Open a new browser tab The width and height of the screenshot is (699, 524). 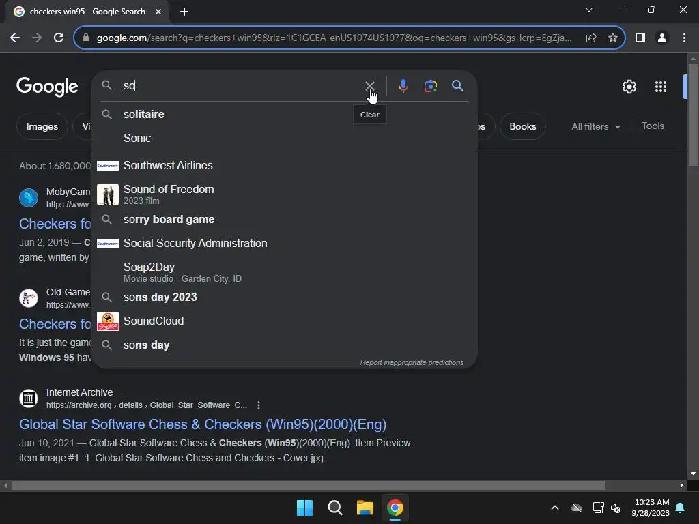click(x=184, y=12)
